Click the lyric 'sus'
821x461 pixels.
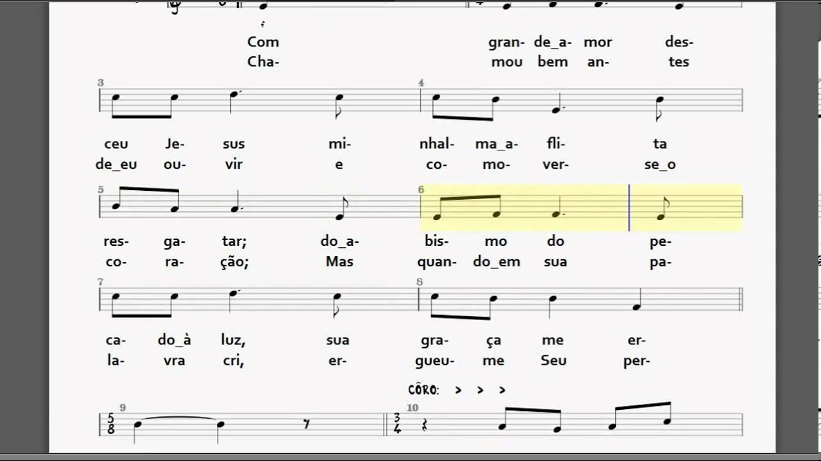click(233, 144)
